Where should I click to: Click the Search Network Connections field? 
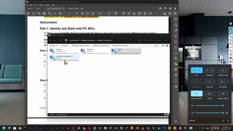[155, 40]
